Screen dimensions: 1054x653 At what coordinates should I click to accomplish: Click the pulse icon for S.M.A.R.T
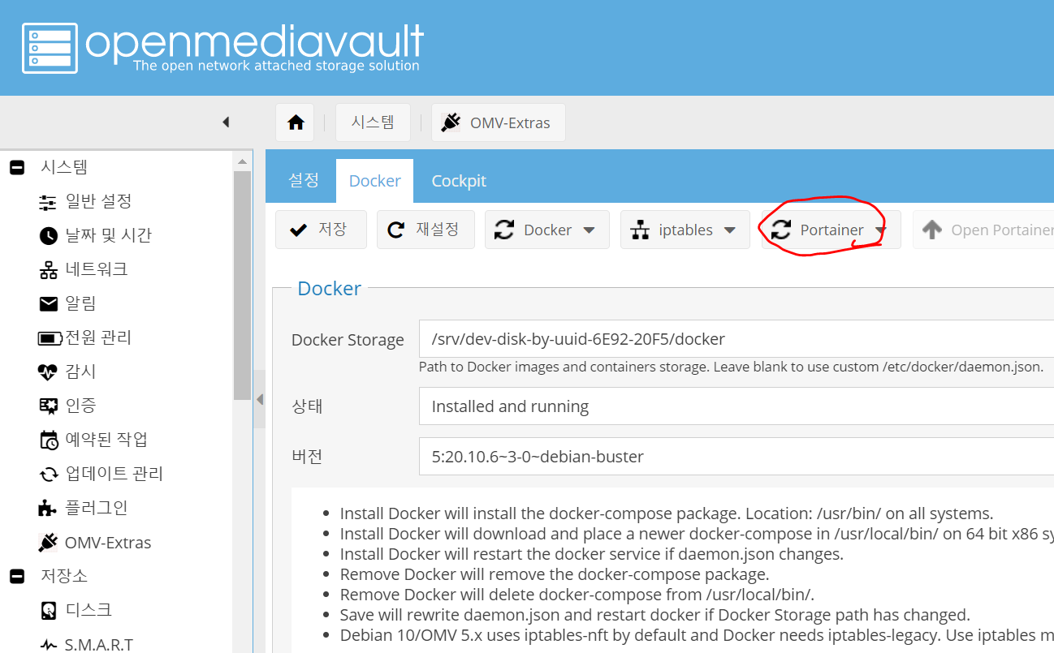pos(49,645)
